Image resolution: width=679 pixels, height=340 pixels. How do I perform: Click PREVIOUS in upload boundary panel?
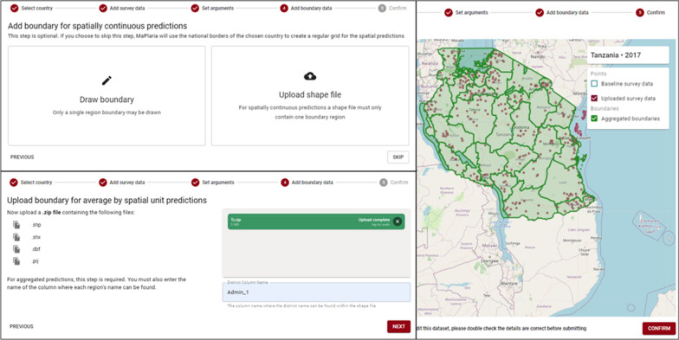tap(21, 327)
